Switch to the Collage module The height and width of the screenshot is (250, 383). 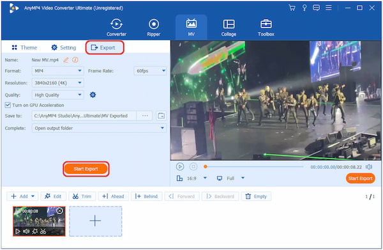pyautogui.click(x=229, y=28)
